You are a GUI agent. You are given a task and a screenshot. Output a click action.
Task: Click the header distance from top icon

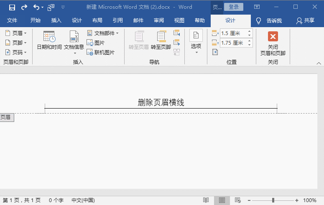[215, 33]
